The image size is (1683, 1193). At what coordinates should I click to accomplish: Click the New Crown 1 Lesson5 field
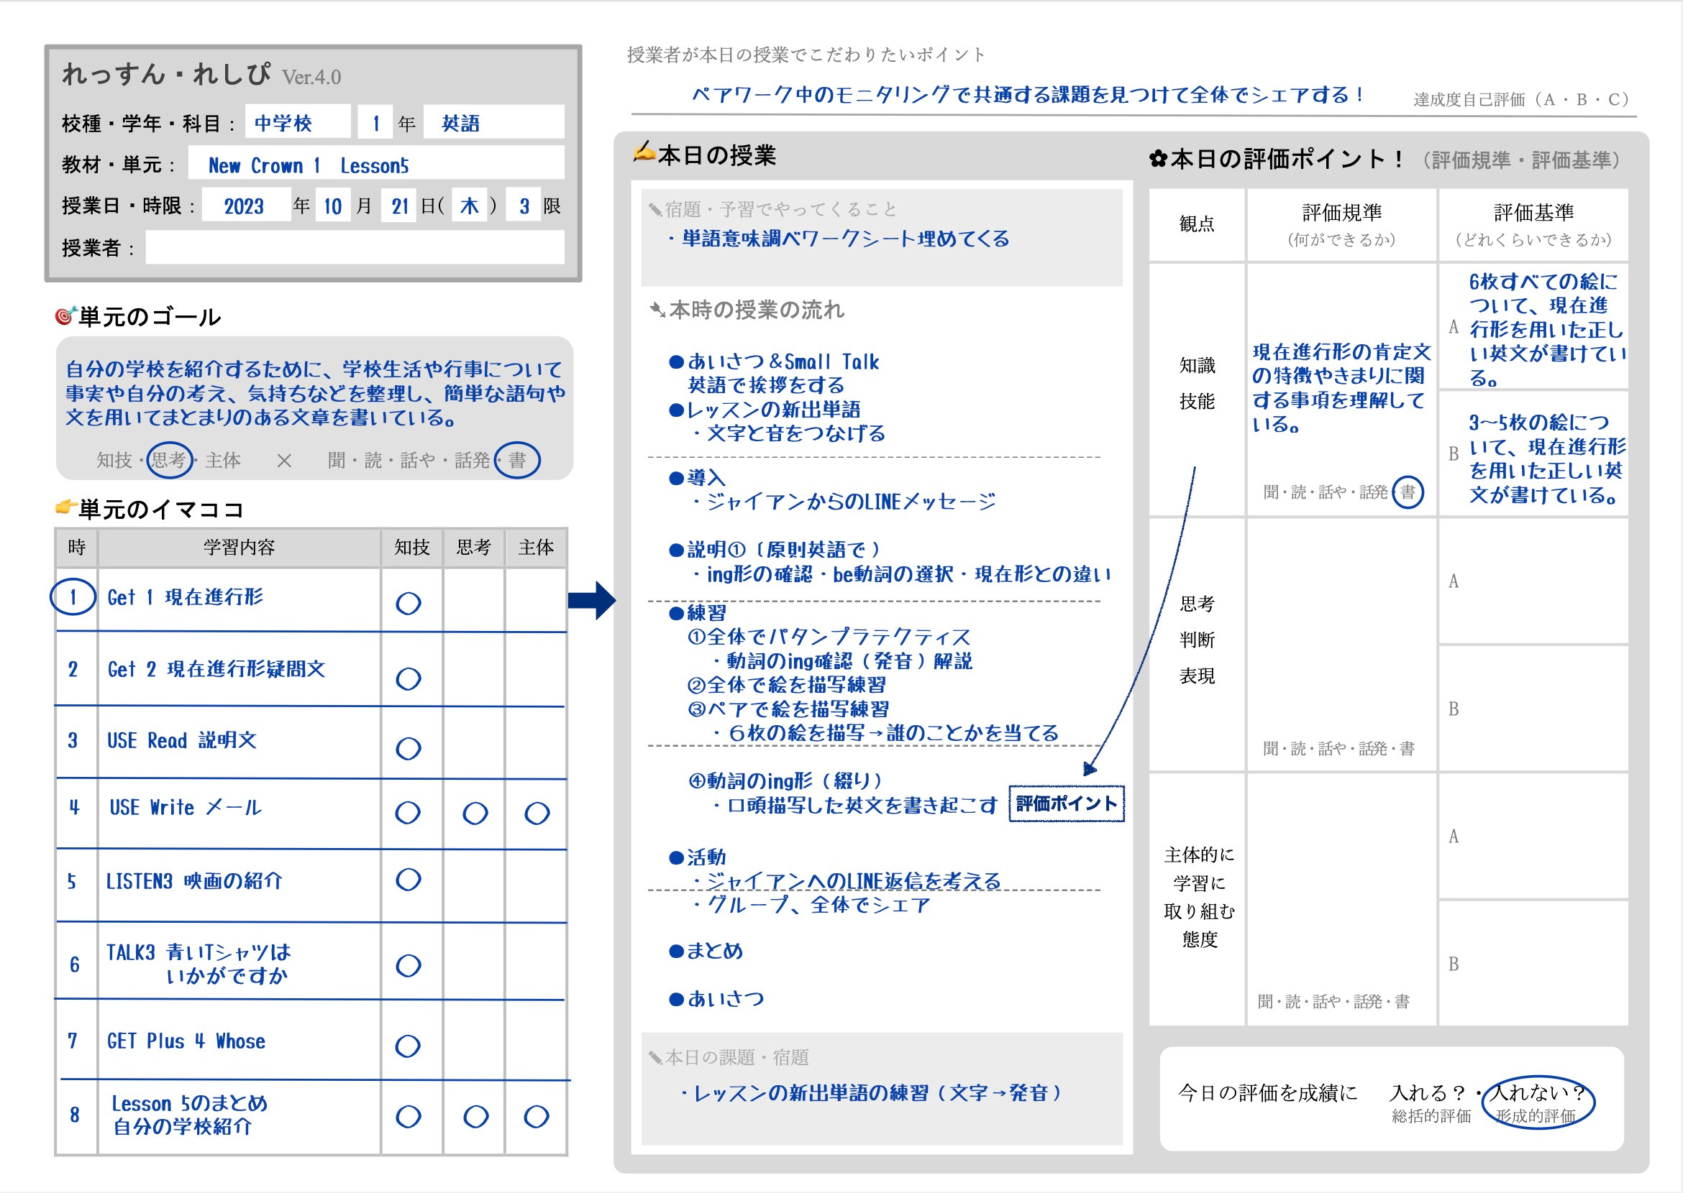pyautogui.click(x=375, y=163)
